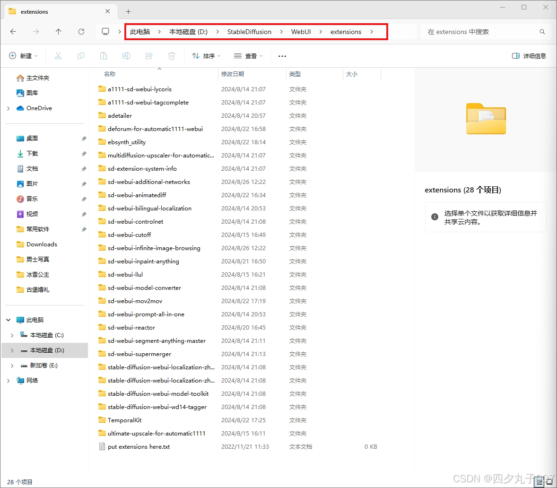Screen dimensions: 557x488
Task: Click the search magnifier icon
Action: click(542, 32)
